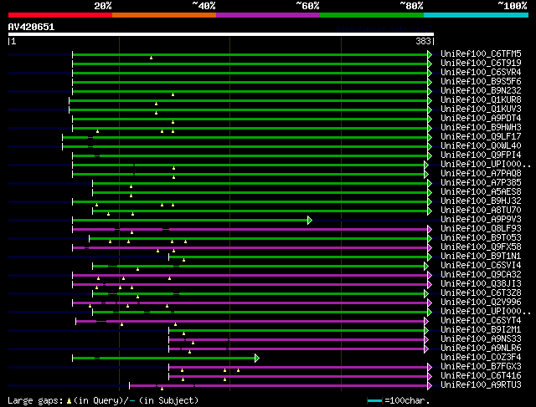Click the short green alignment bar of C0Z3F4
Viewport: 536px width, 407px height.
pos(164,359)
